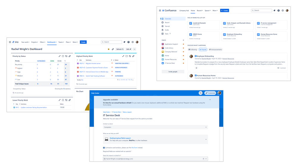Open the Spaces dropdown in Confluence
Screen dimensions: 297x167
pyautogui.click(x=208, y=11)
